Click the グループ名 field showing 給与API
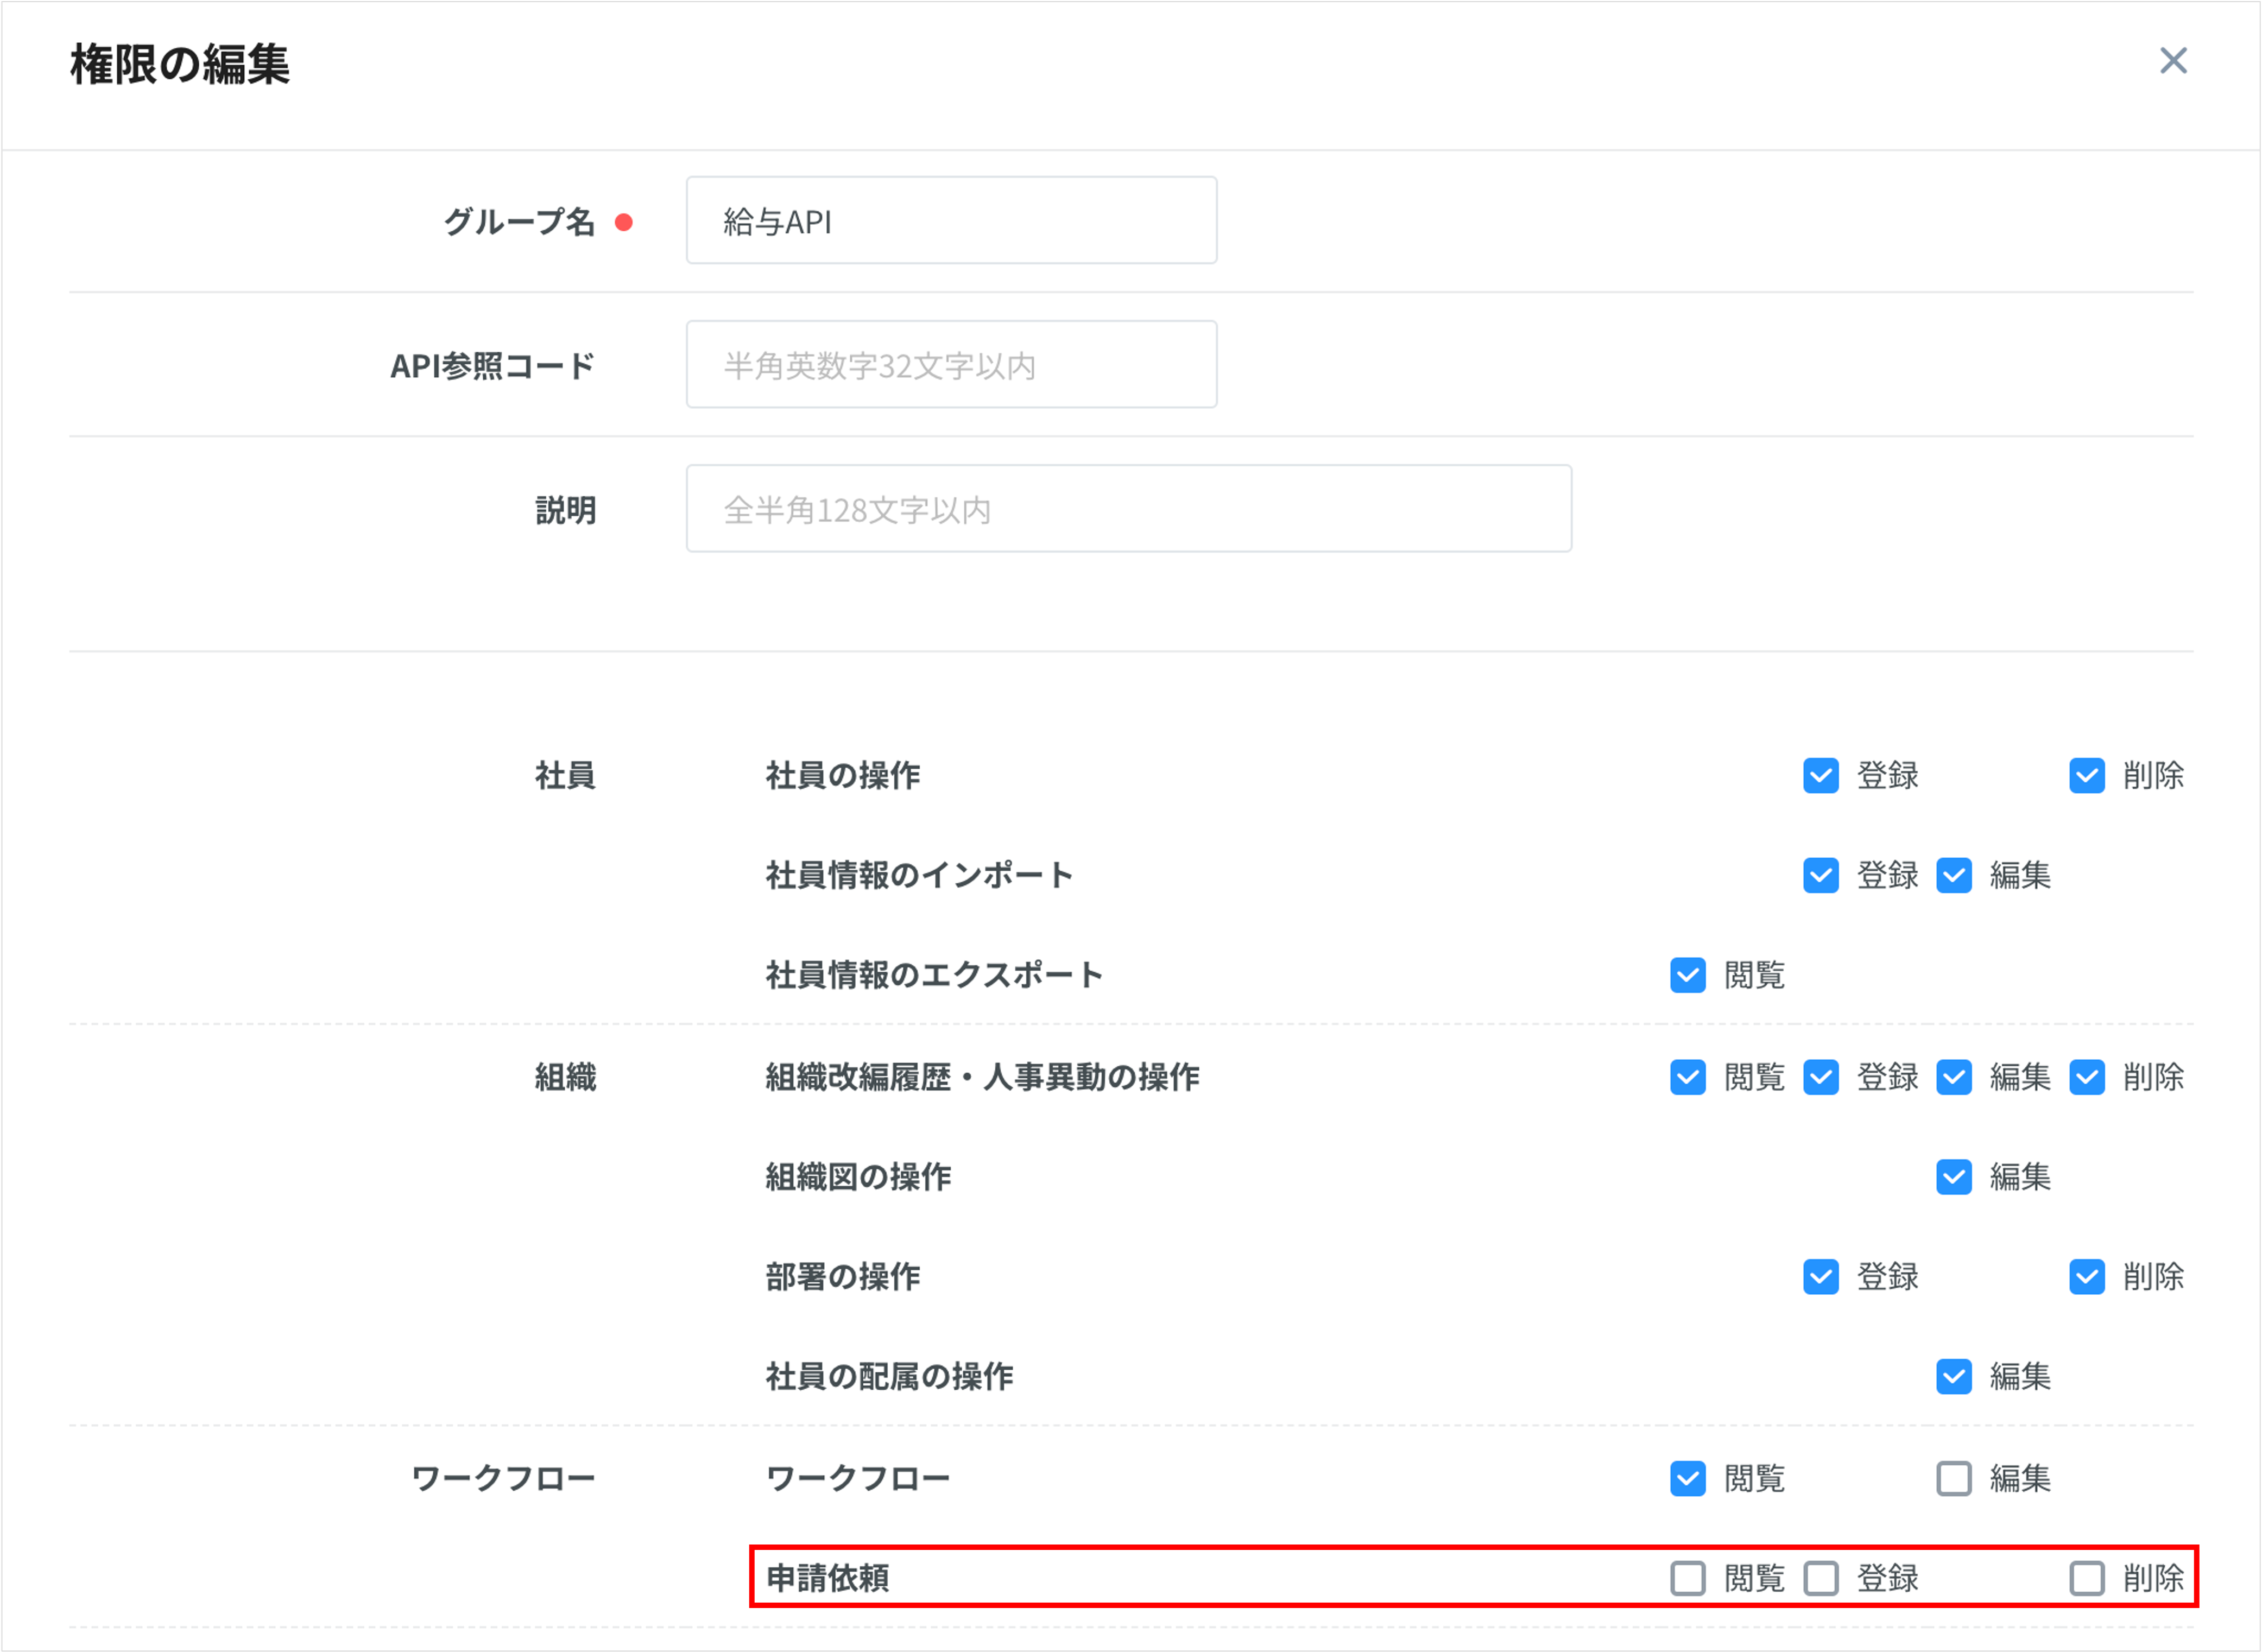Image resolution: width=2262 pixels, height=1652 pixels. (x=950, y=219)
